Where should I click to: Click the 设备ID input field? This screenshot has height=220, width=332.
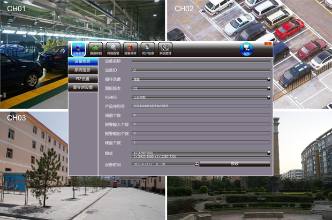point(201,70)
